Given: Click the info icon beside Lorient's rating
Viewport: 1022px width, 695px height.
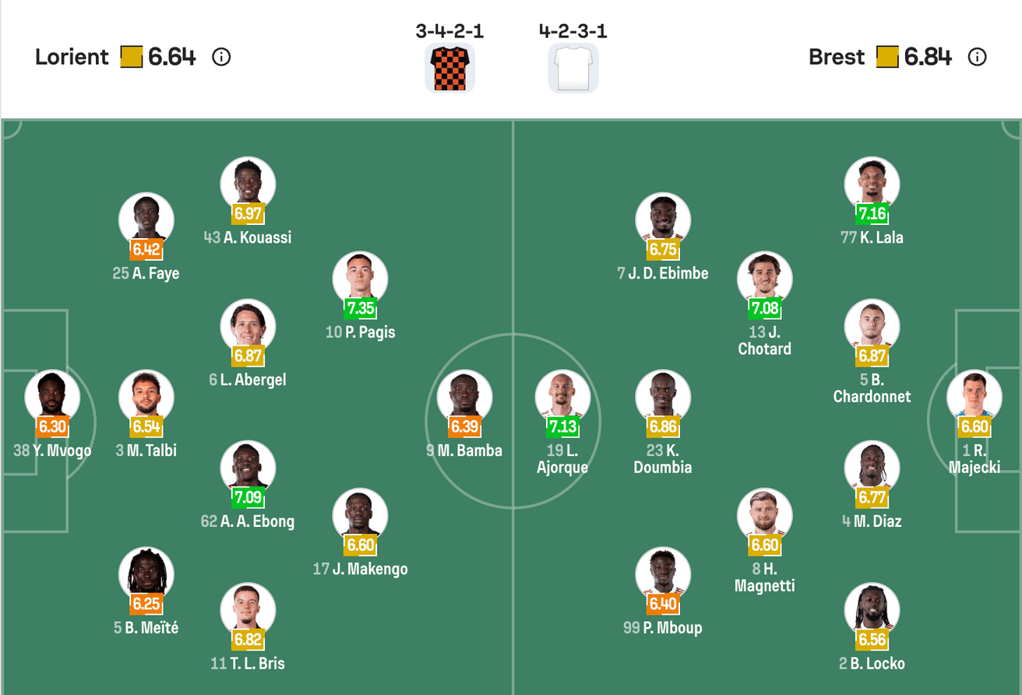Looking at the screenshot, I should pyautogui.click(x=221, y=57).
